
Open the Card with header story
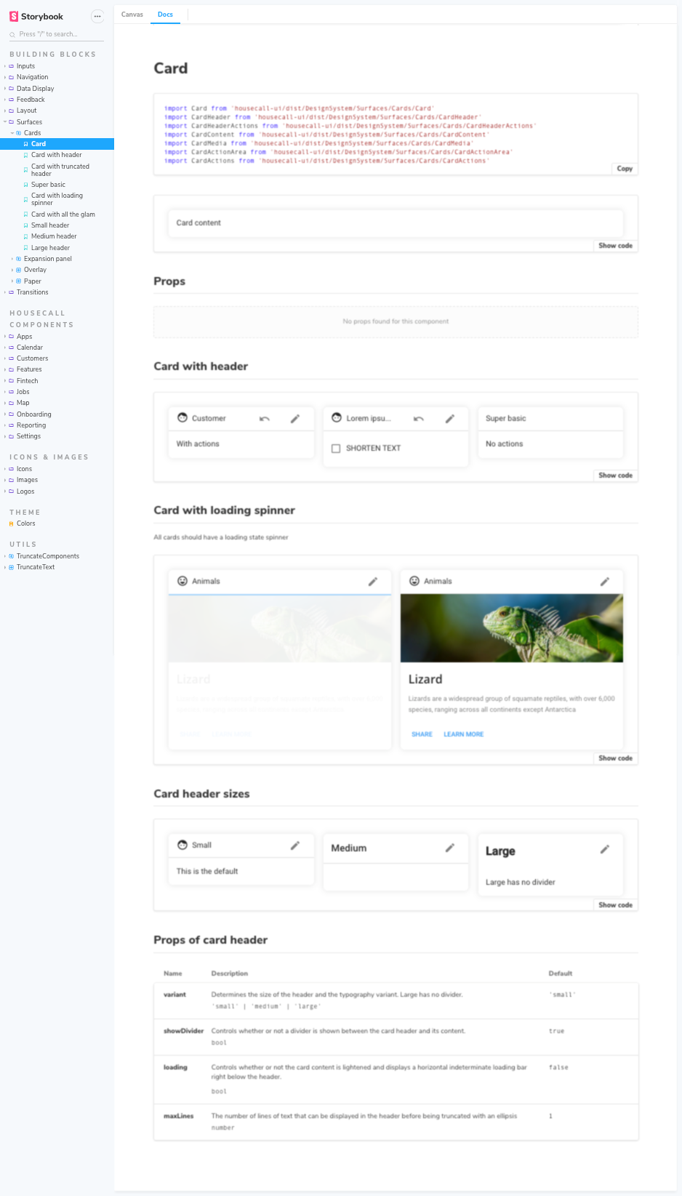click(x=57, y=155)
